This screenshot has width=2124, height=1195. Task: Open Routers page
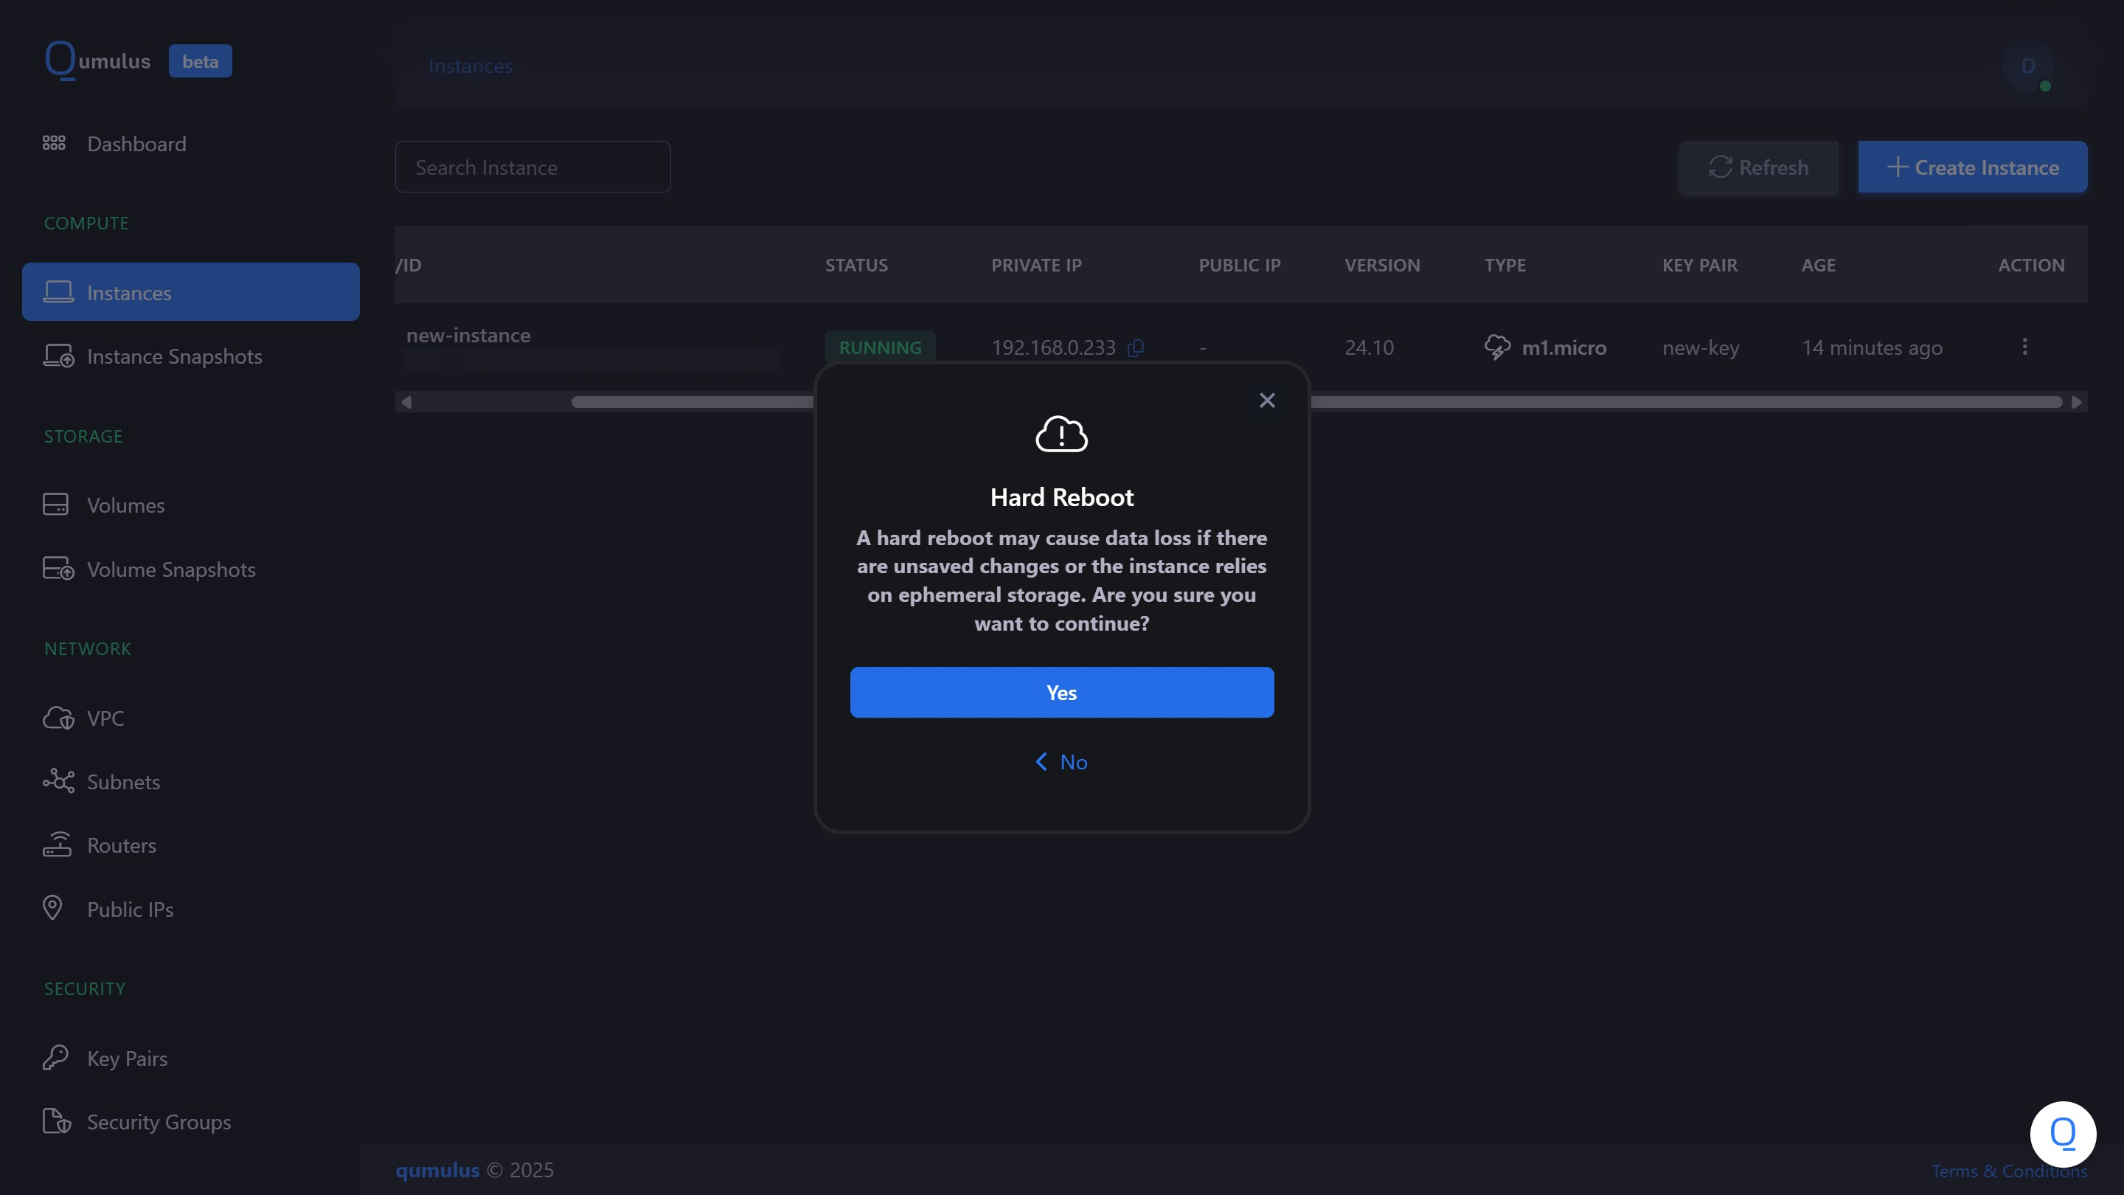(x=121, y=845)
